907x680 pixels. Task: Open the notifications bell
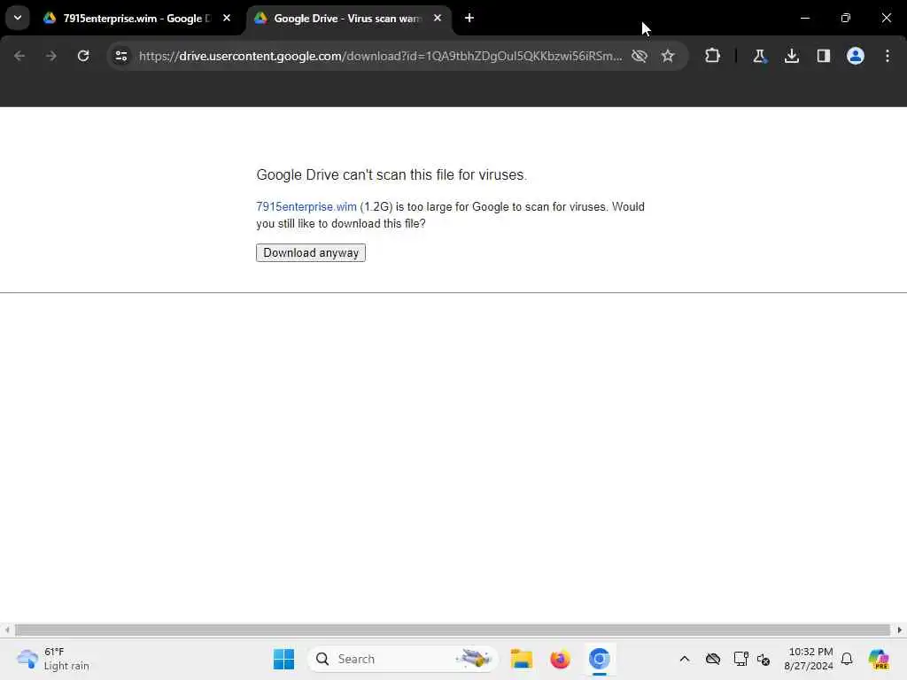(847, 659)
